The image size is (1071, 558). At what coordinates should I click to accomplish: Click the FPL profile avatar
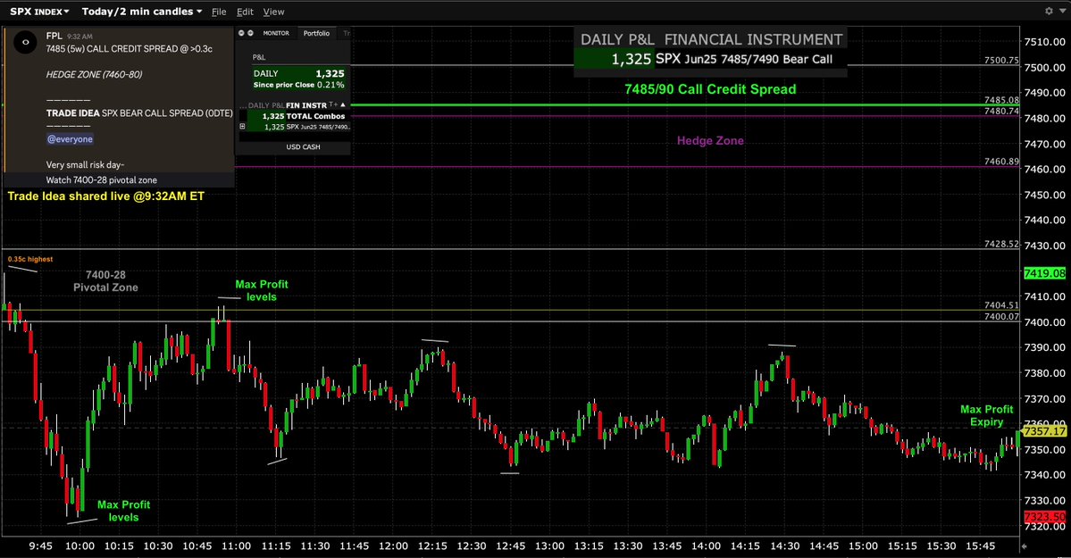click(x=25, y=42)
